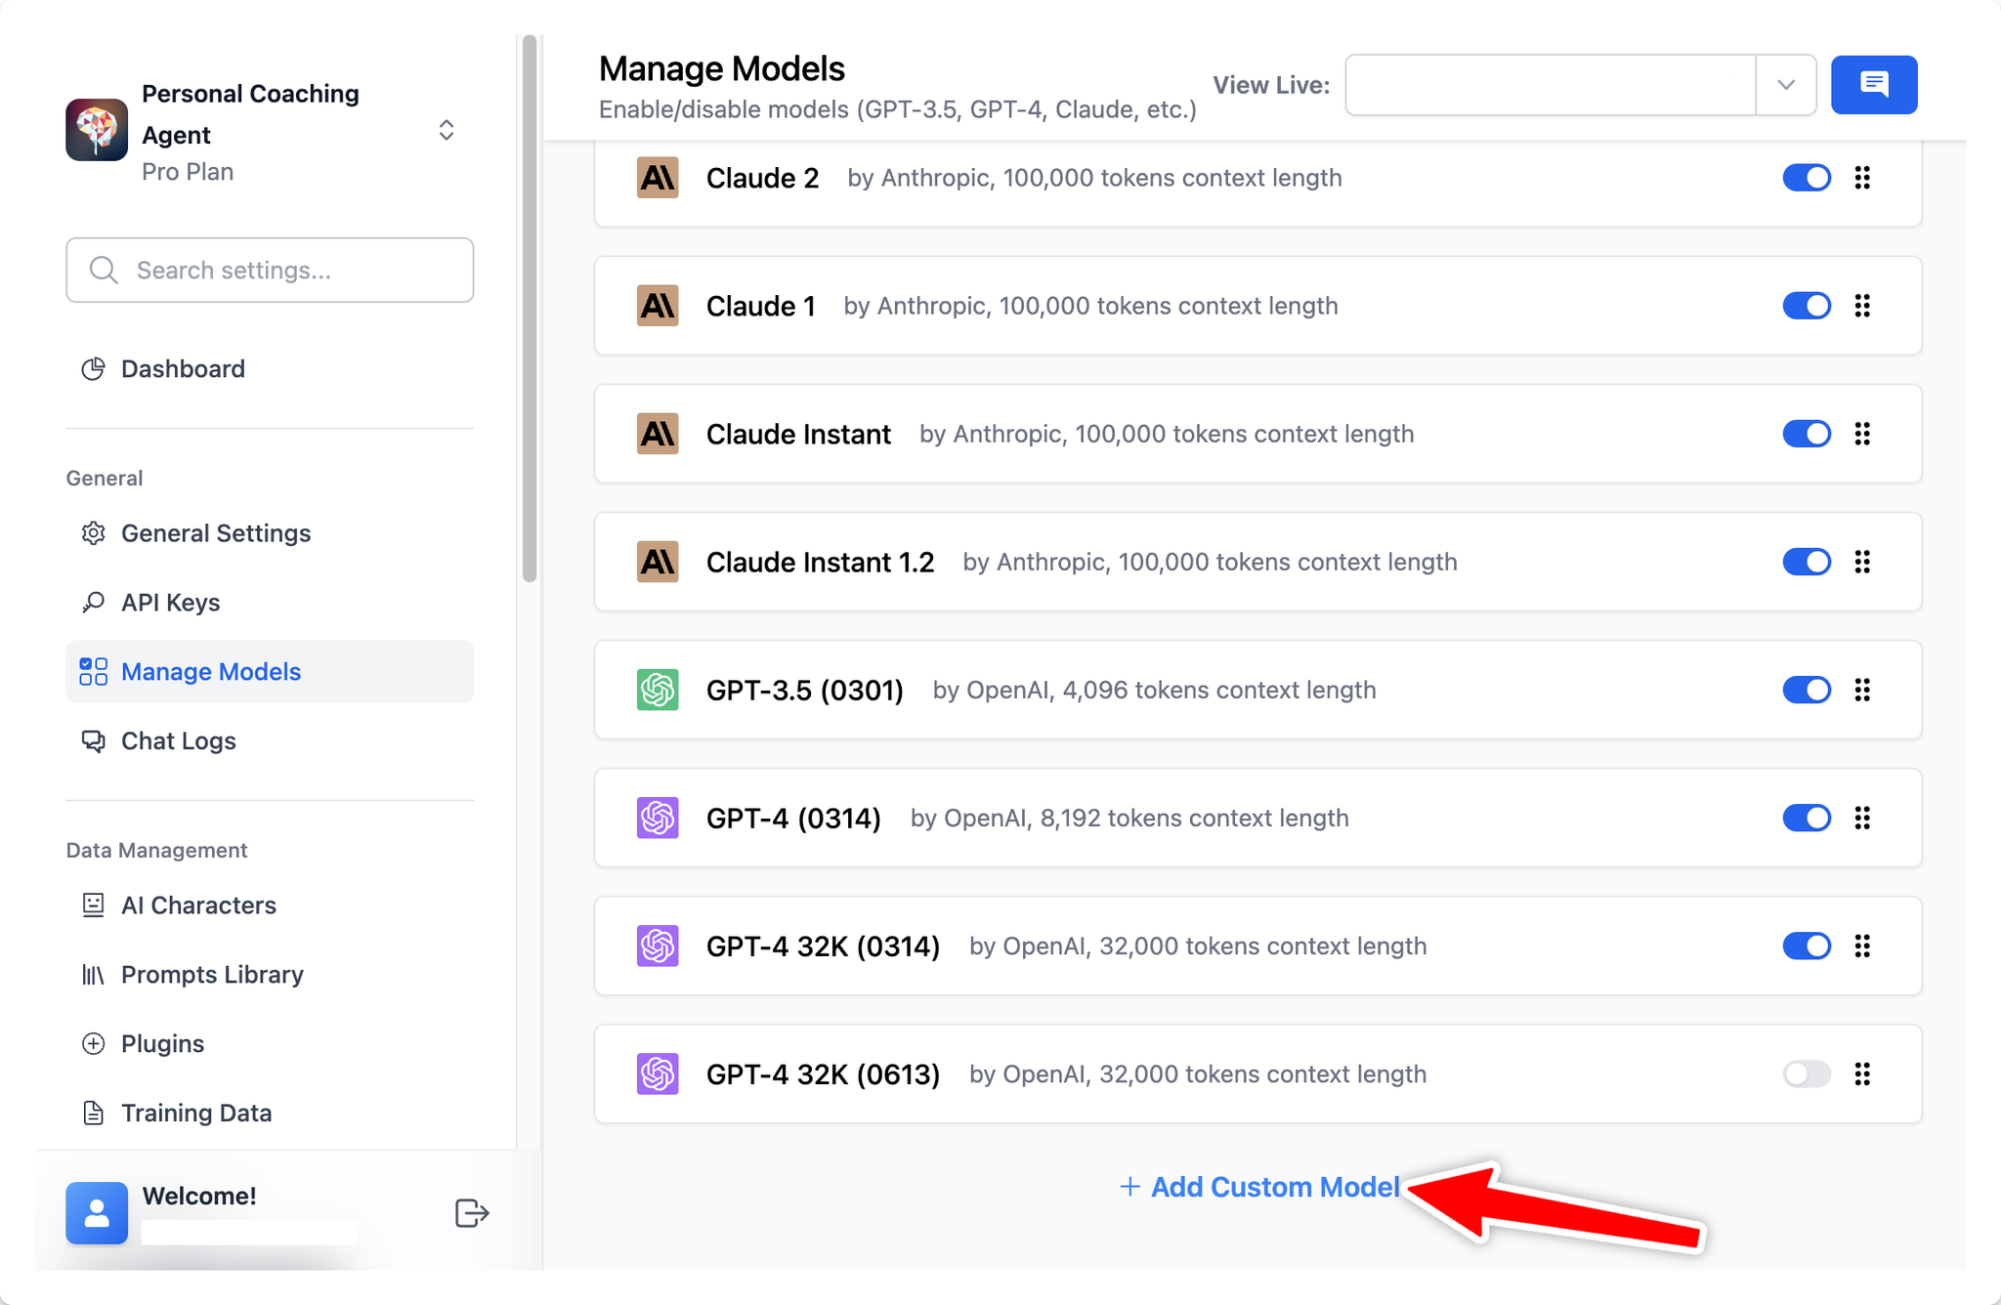Click the purple OpenAI logo on GPT-4 (0314)
The image size is (2001, 1305).
click(658, 818)
